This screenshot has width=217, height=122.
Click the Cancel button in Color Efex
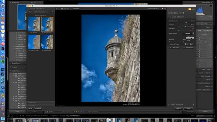click(x=179, y=108)
